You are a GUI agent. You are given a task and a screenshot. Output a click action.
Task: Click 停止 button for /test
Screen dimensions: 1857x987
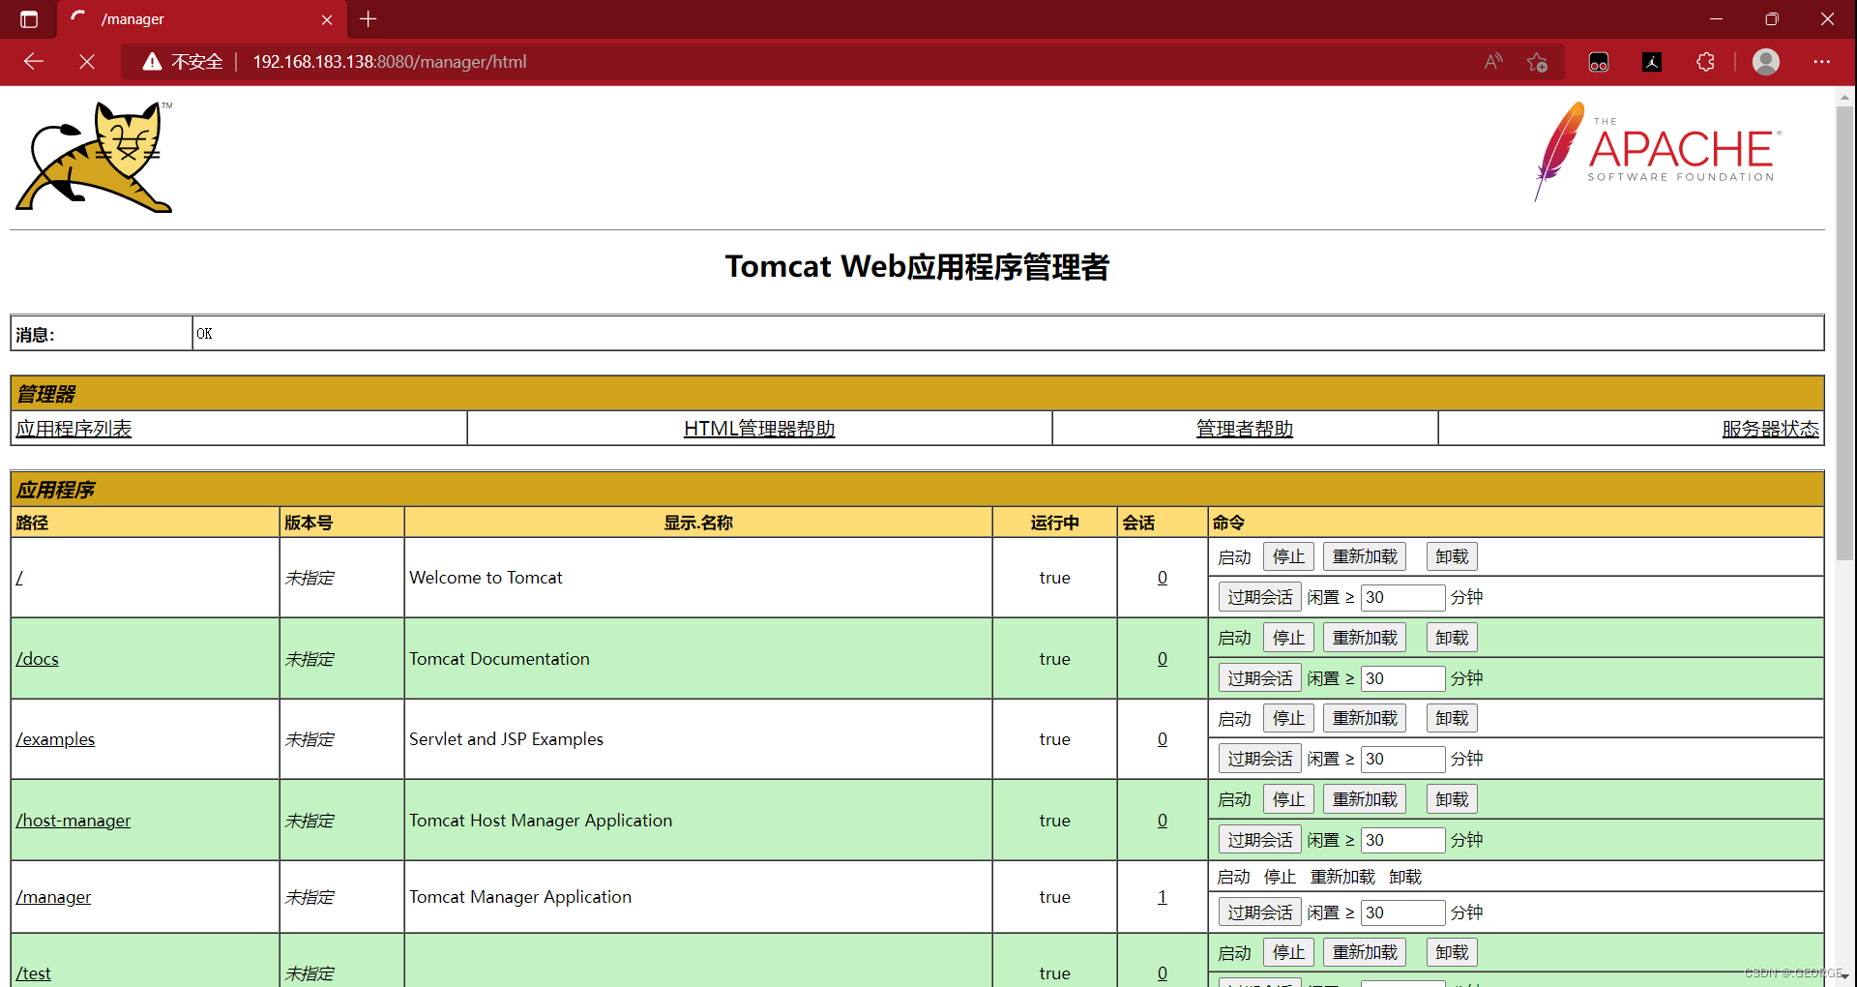click(1288, 952)
